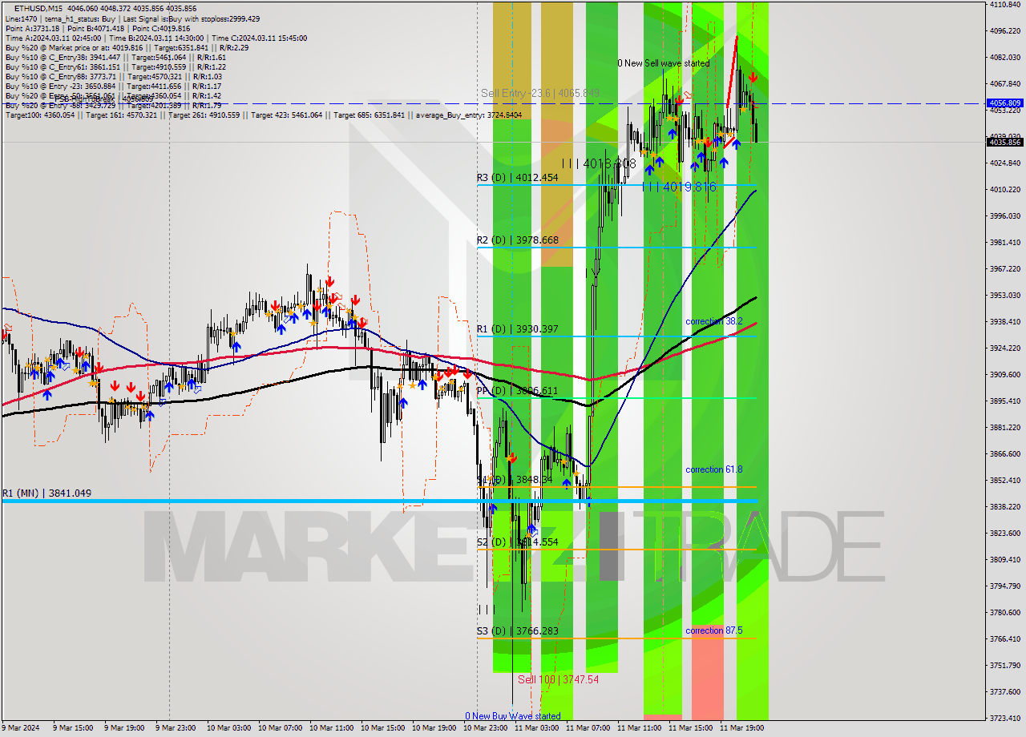Click the '11 Mar 11:00' time axis label
1026x737 pixels.
coord(640,728)
